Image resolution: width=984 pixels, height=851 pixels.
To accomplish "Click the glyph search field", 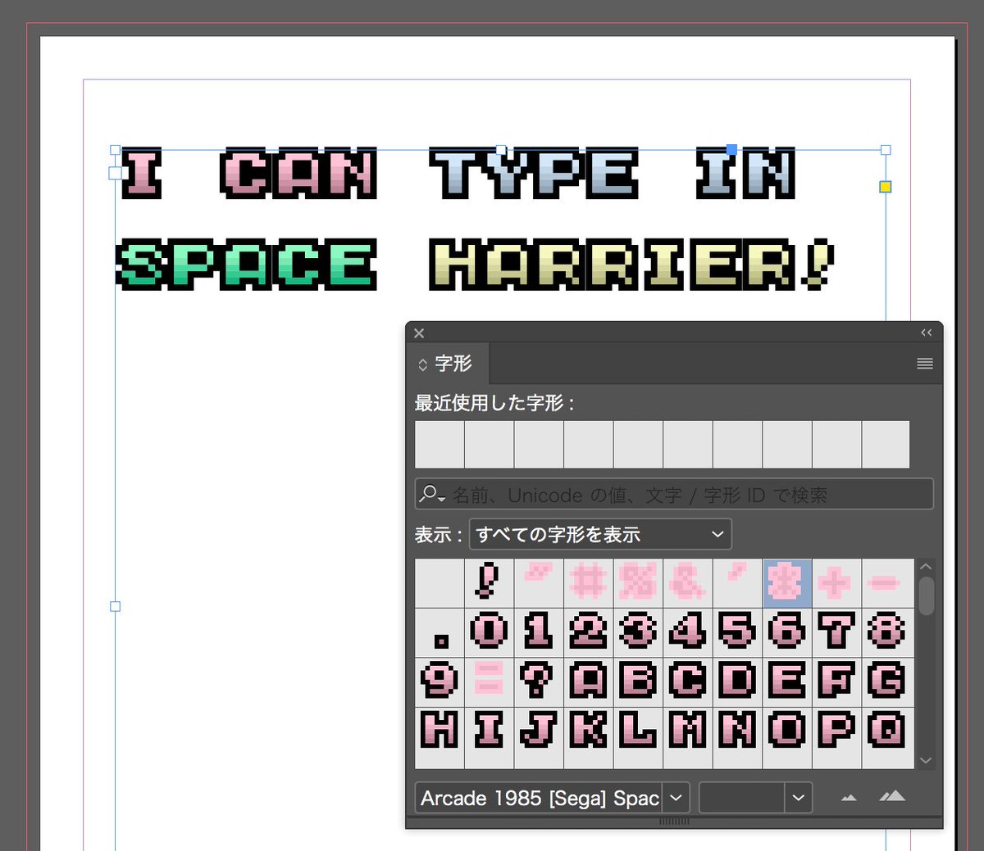I will pos(674,495).
